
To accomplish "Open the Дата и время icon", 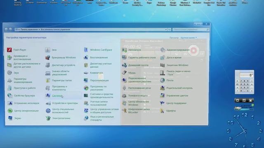I will 163,58.
